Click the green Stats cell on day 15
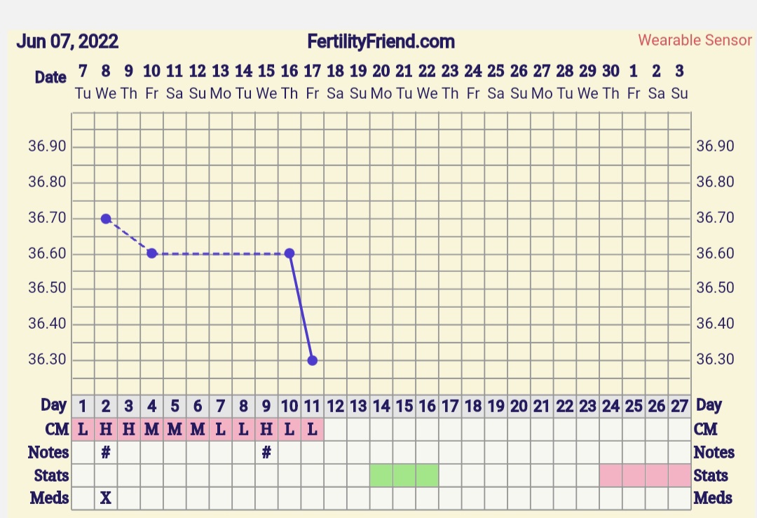The image size is (757, 518). pyautogui.click(x=404, y=475)
